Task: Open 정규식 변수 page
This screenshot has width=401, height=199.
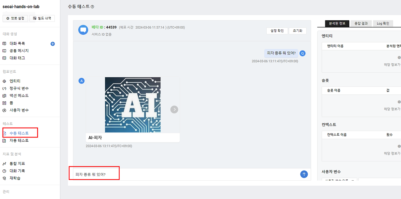Action: point(19,89)
